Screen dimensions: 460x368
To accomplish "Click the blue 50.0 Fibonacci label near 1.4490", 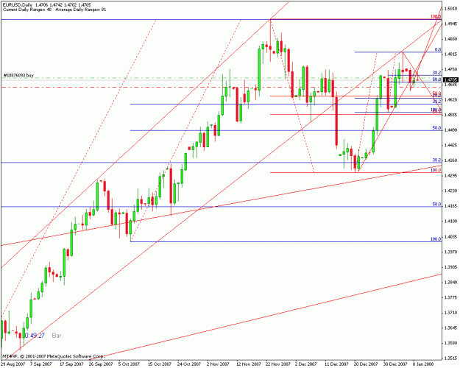I will coord(436,128).
